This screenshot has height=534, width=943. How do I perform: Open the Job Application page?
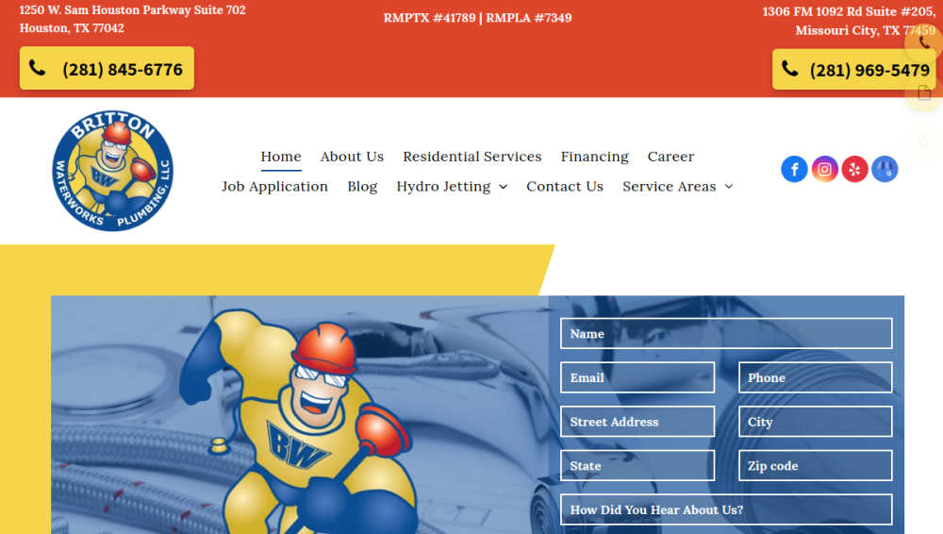(274, 187)
